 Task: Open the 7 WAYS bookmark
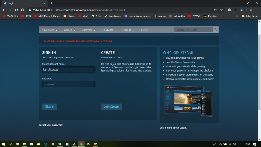[194, 16]
